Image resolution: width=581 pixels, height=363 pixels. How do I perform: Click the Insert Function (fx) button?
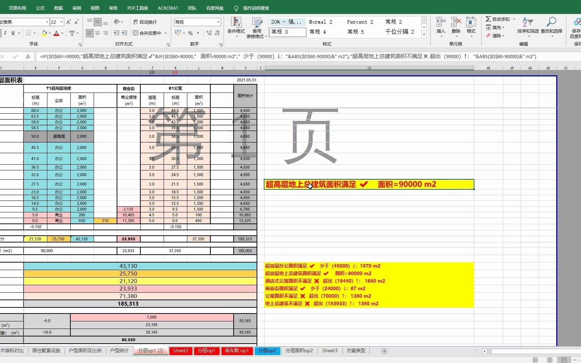point(28,56)
